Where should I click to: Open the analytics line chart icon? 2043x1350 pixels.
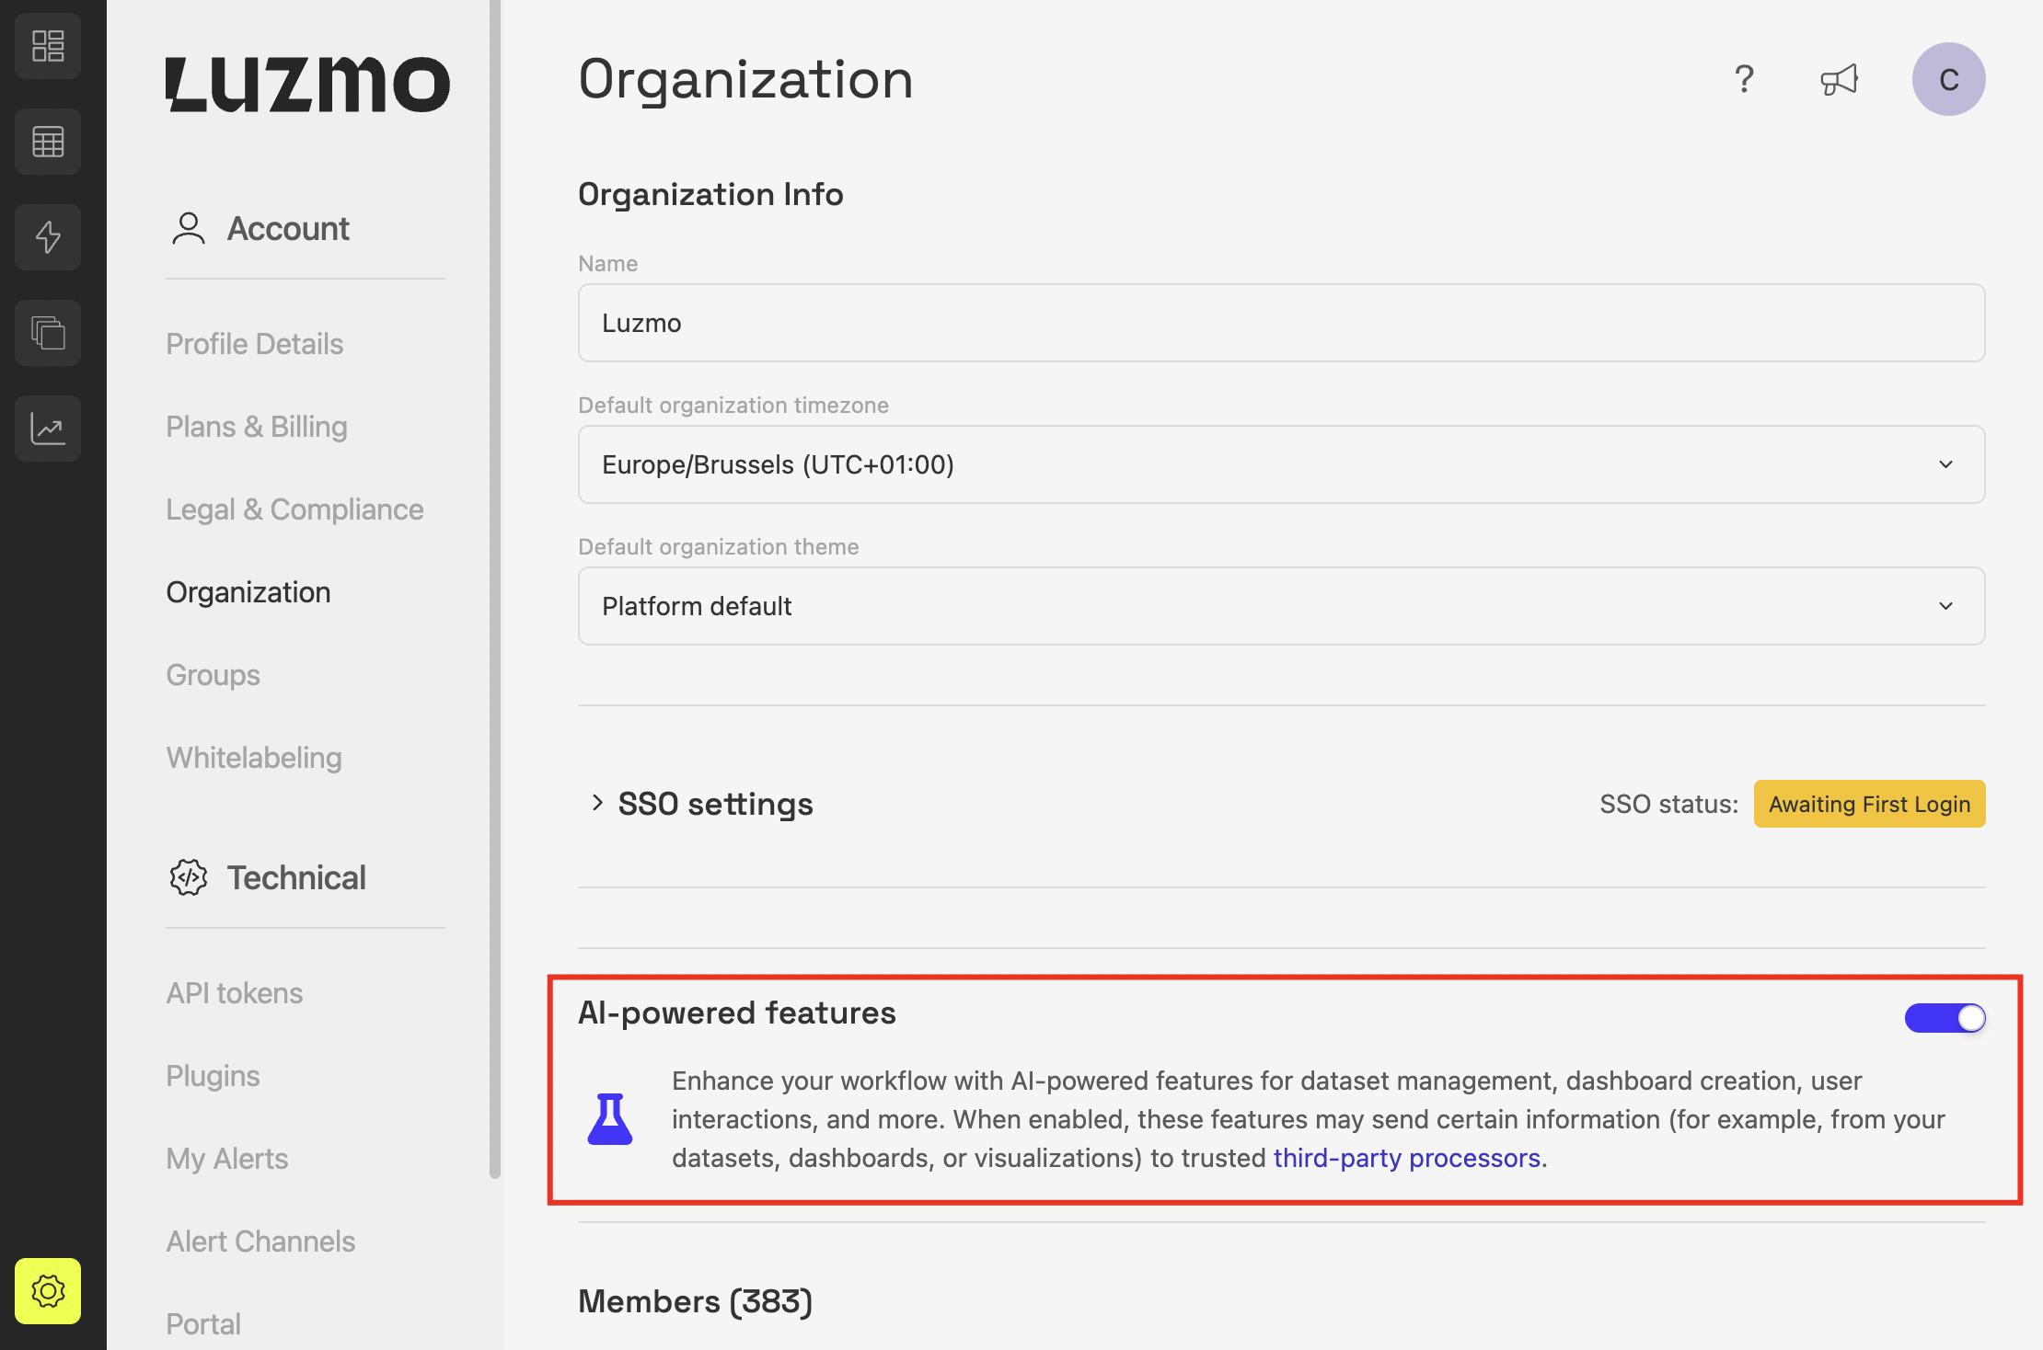[x=48, y=429]
